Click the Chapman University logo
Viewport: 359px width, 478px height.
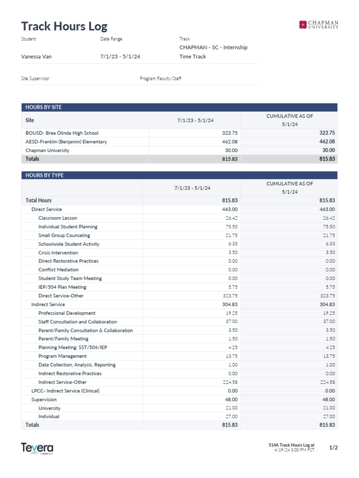pos(319,24)
